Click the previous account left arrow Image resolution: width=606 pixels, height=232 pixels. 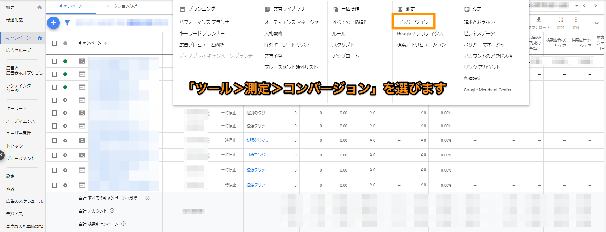click(584, 6)
